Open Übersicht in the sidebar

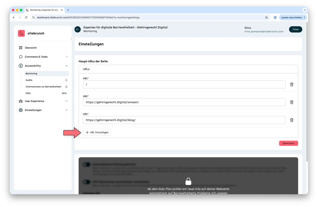click(x=31, y=48)
